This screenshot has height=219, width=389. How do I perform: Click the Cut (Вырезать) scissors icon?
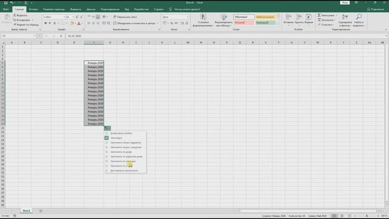coord(15,15)
